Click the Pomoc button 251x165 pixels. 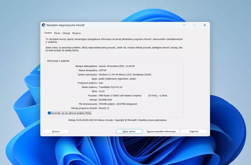56,131
